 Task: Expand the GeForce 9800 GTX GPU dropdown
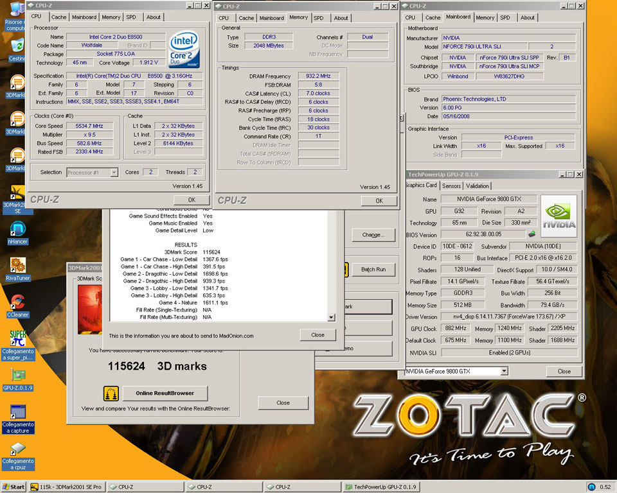pyautogui.click(x=504, y=371)
